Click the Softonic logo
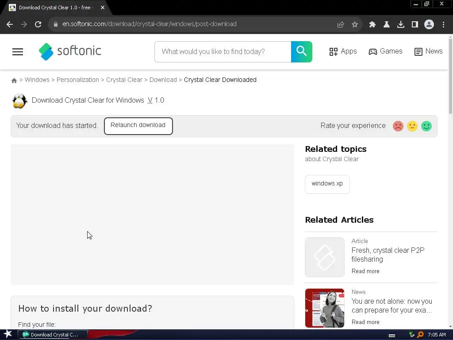 (70, 51)
